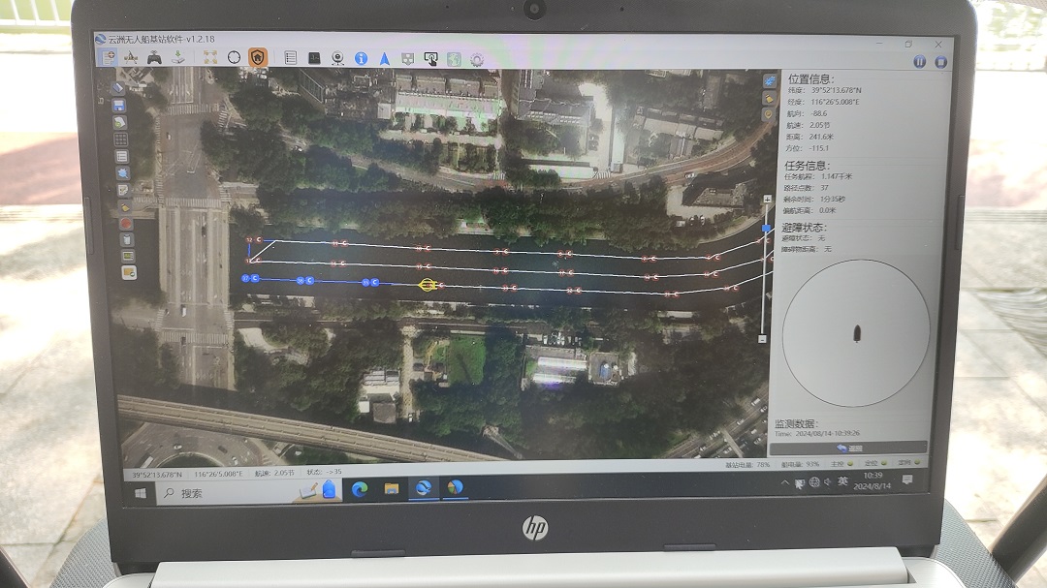
Task: Click the return button below monitoring data
Action: [x=847, y=448]
